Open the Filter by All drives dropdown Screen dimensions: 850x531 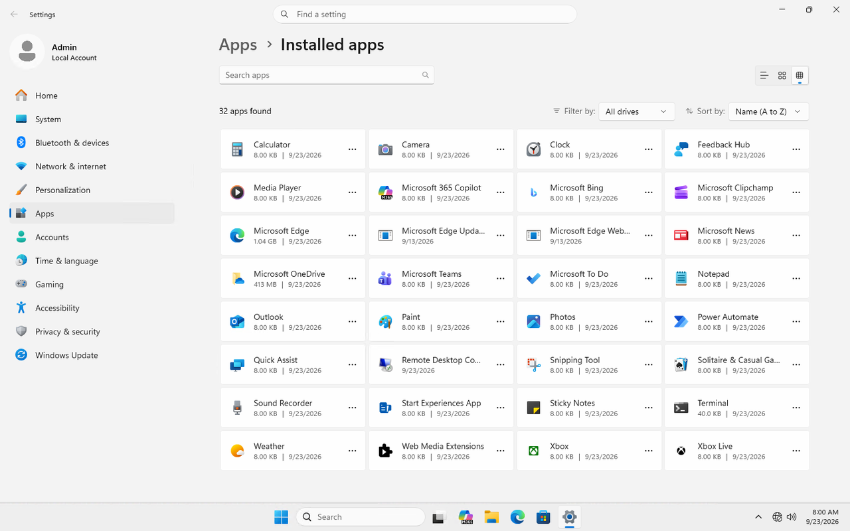pyautogui.click(x=636, y=112)
